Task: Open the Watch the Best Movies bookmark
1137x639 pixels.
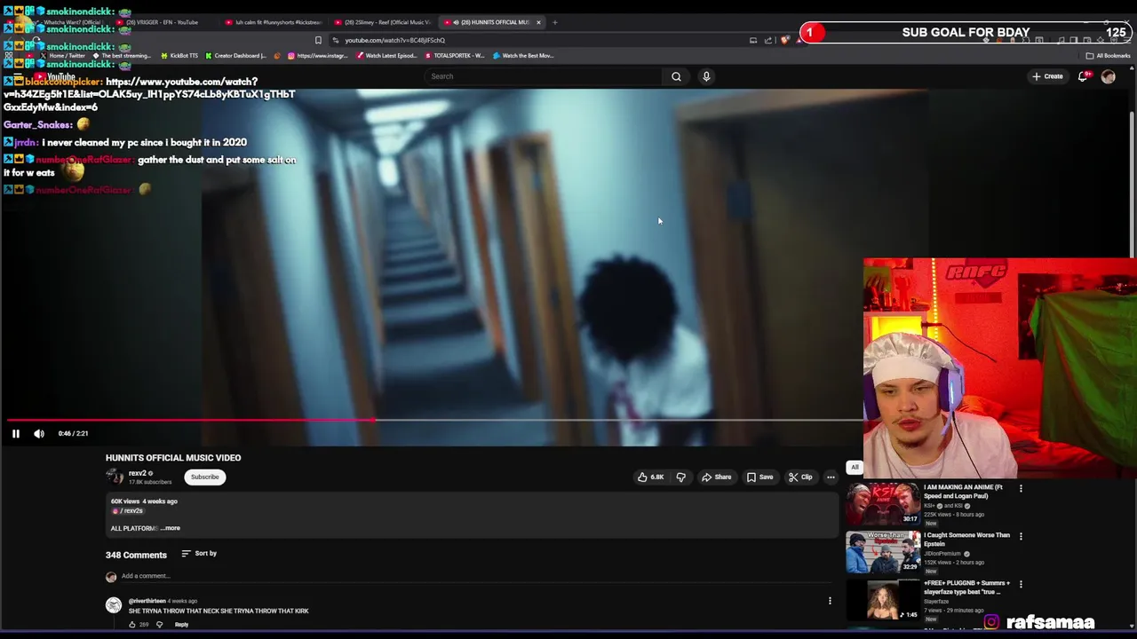Action: click(x=524, y=56)
